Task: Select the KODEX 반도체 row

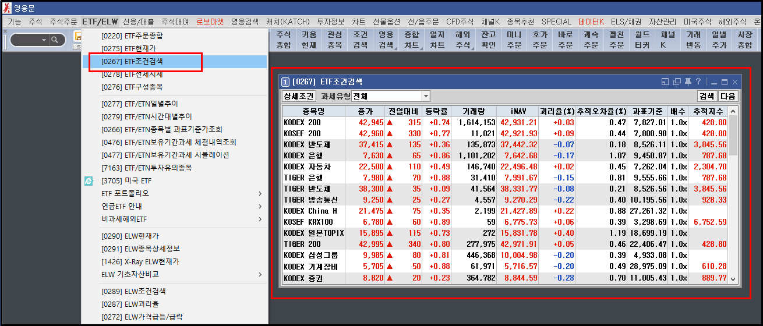Action: (x=505, y=144)
